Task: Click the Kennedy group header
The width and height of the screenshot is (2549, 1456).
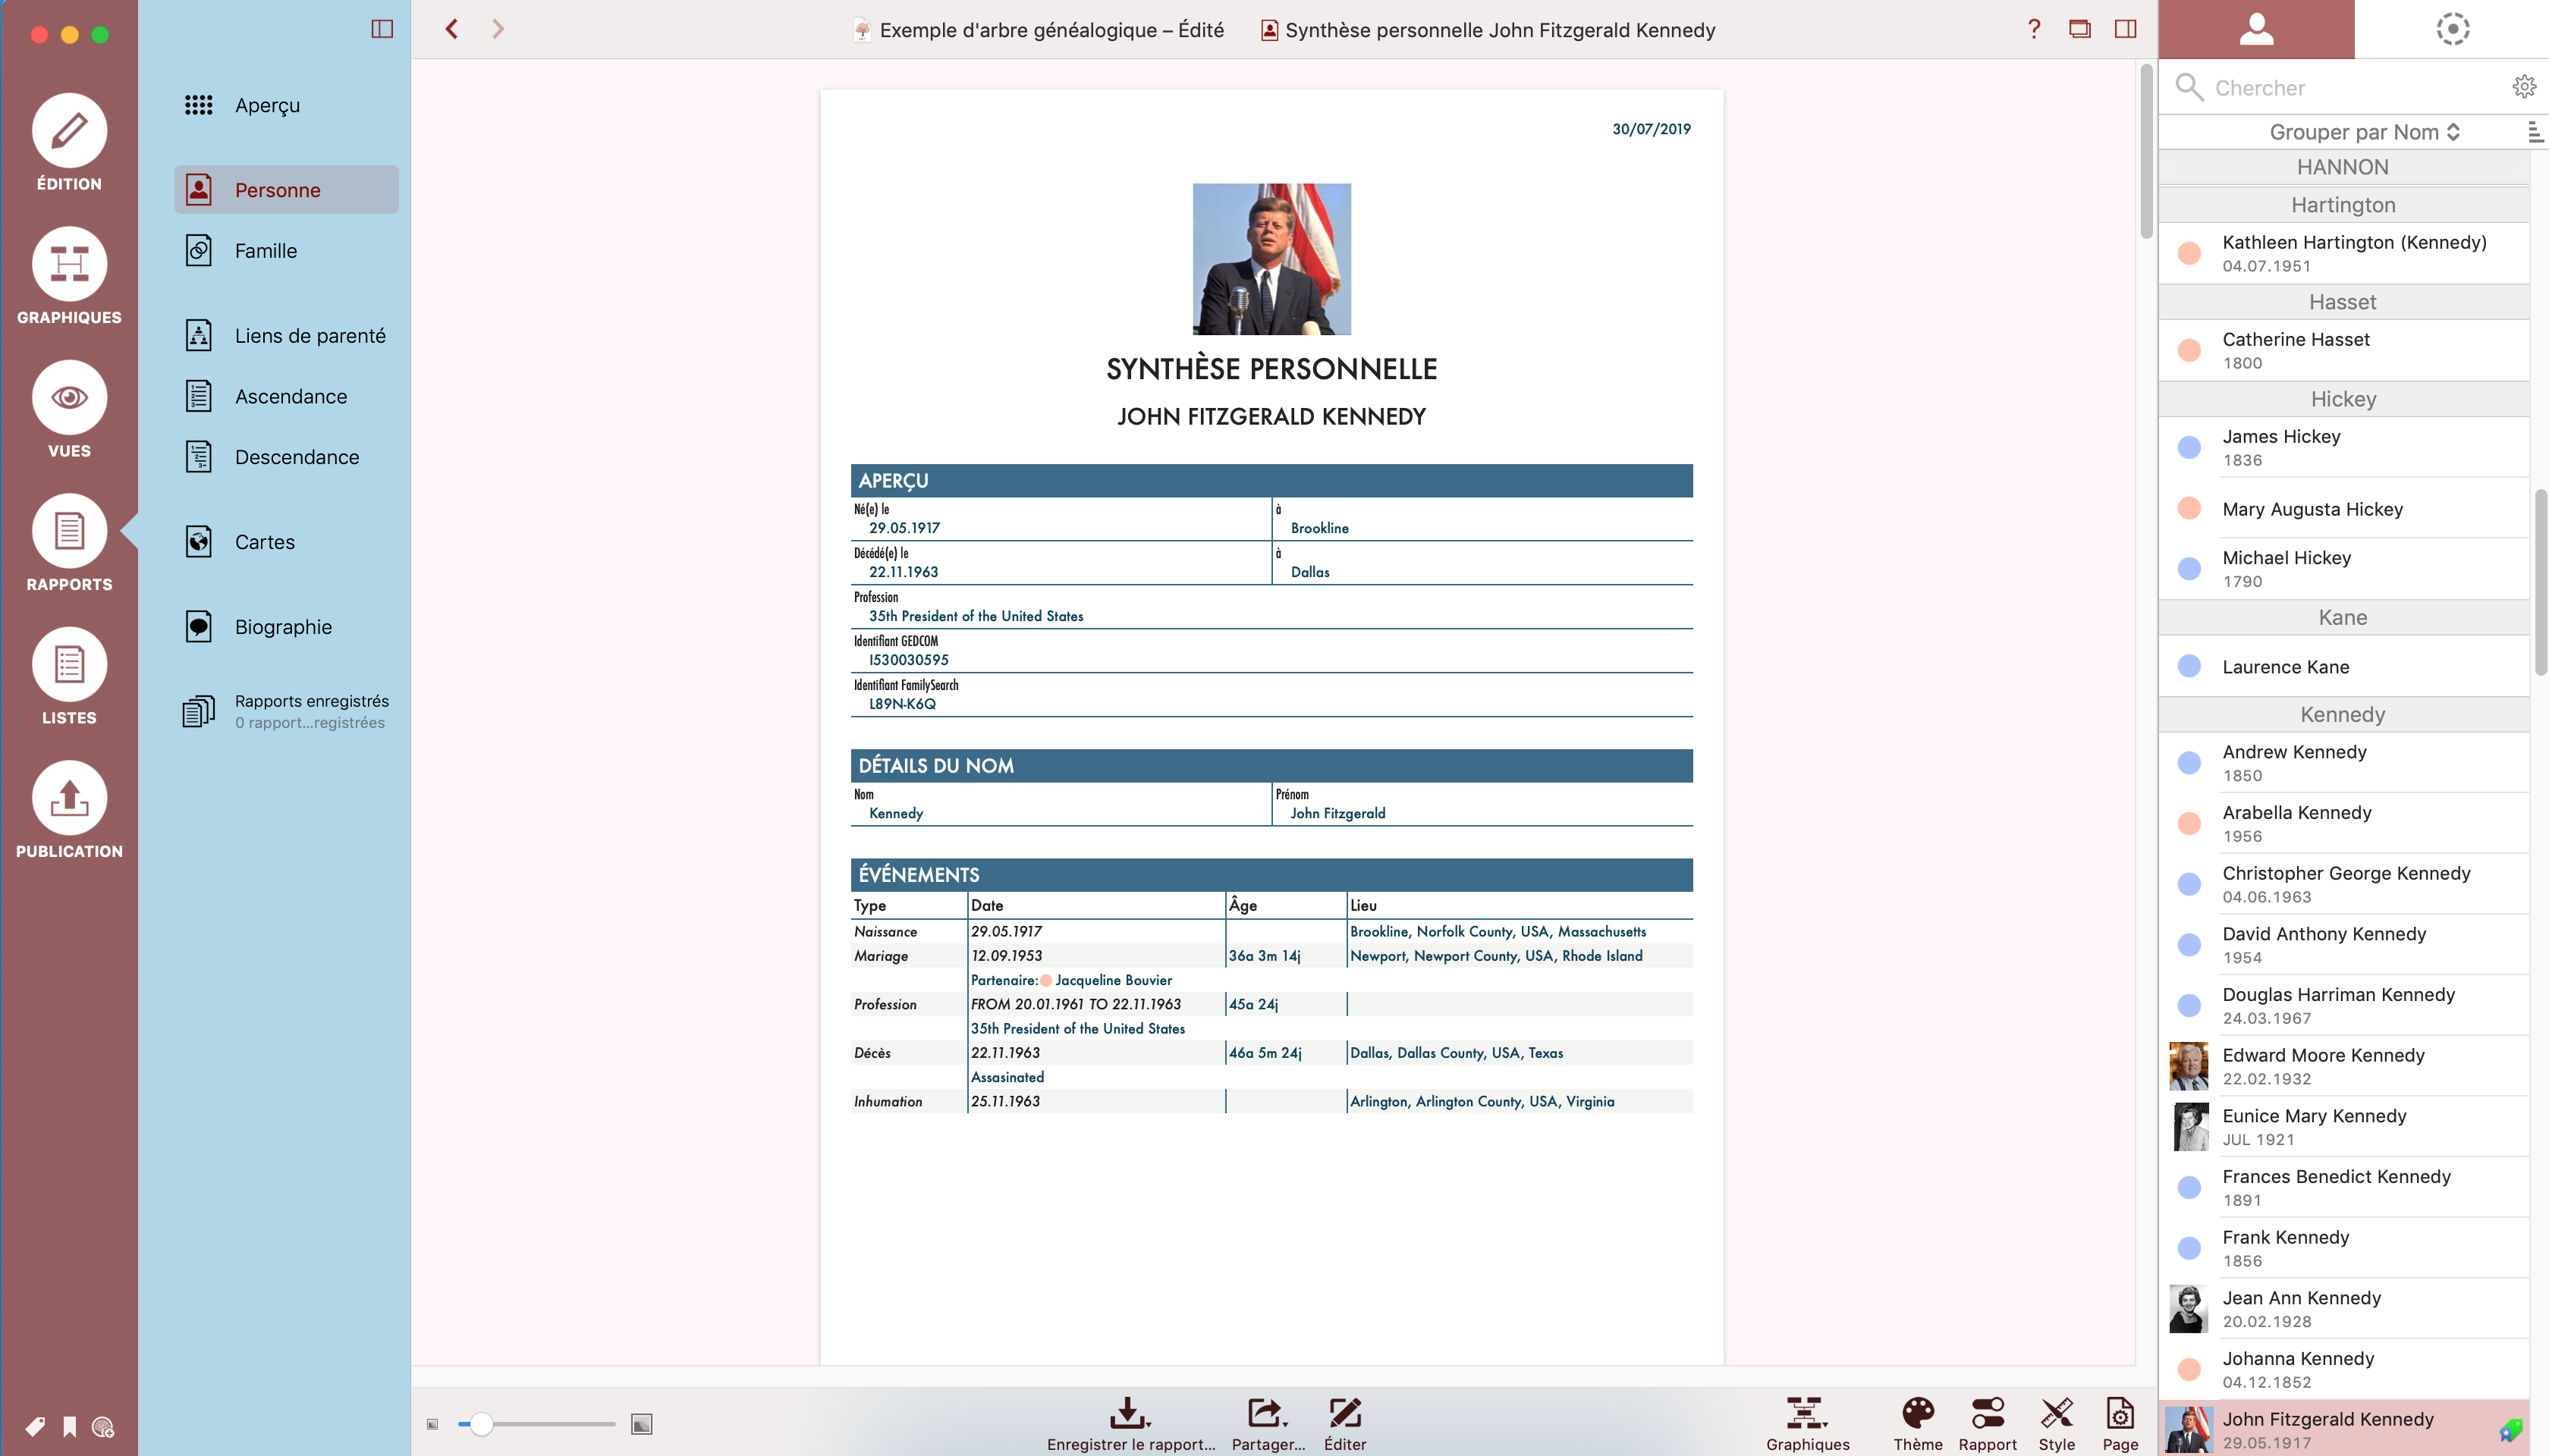Action: coord(2343,714)
